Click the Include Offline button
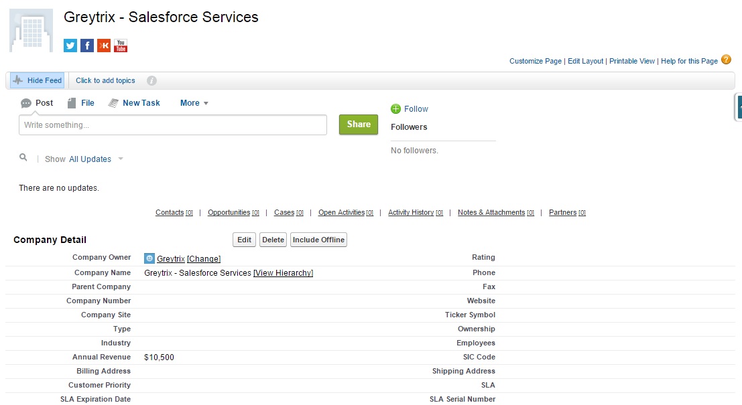The width and height of the screenshot is (742, 405). [x=318, y=240]
